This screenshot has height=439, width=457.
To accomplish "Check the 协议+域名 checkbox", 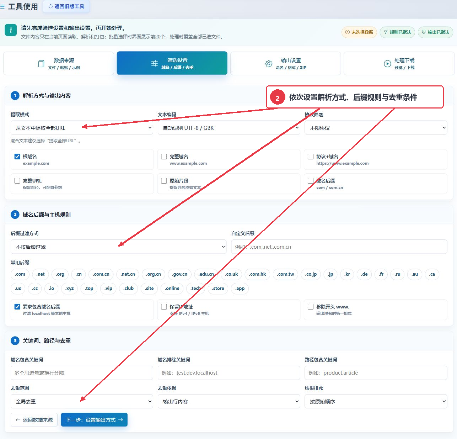I will pyautogui.click(x=311, y=157).
